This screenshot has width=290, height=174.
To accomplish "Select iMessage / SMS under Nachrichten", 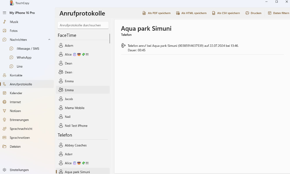I will coord(28,49).
